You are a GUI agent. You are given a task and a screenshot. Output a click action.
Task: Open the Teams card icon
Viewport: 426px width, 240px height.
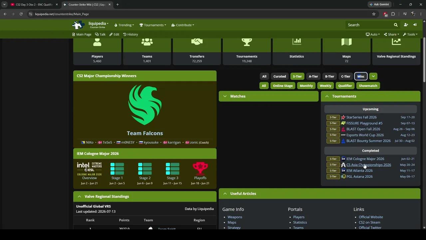(147, 42)
